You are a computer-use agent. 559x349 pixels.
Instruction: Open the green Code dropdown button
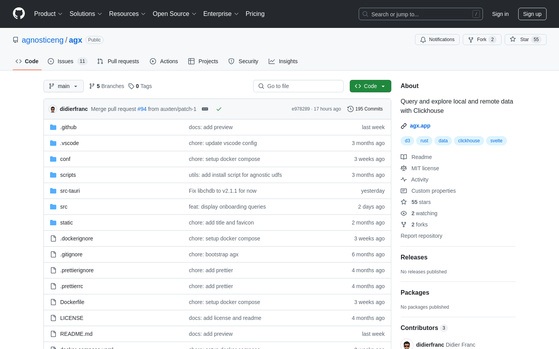tap(370, 86)
